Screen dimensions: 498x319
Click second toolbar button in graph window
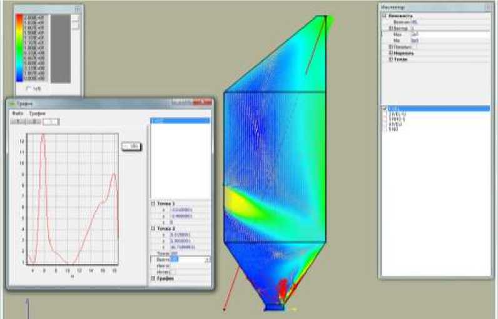click(x=34, y=121)
